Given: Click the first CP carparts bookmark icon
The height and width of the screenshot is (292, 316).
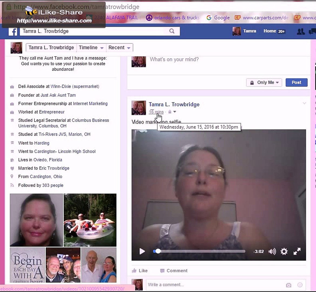Looking at the screenshot, I should pos(238,18).
